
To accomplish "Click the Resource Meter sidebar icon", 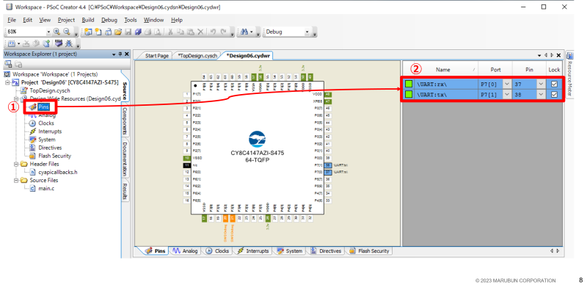I will pyautogui.click(x=570, y=56).
